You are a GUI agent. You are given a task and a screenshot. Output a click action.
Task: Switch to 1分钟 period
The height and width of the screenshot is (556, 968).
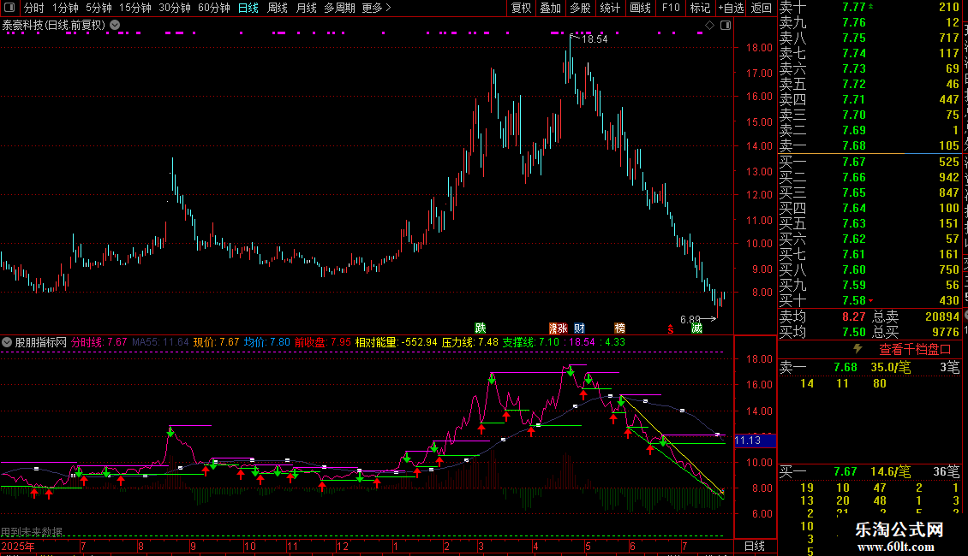point(65,8)
